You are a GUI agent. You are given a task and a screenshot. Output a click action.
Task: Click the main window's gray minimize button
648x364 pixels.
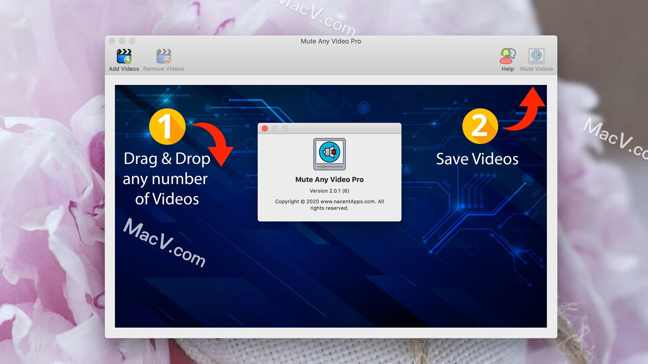122,41
